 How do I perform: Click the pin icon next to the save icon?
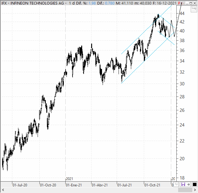(189, 185)
